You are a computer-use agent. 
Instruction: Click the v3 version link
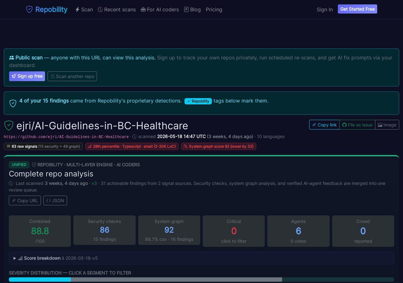[x=94, y=183]
